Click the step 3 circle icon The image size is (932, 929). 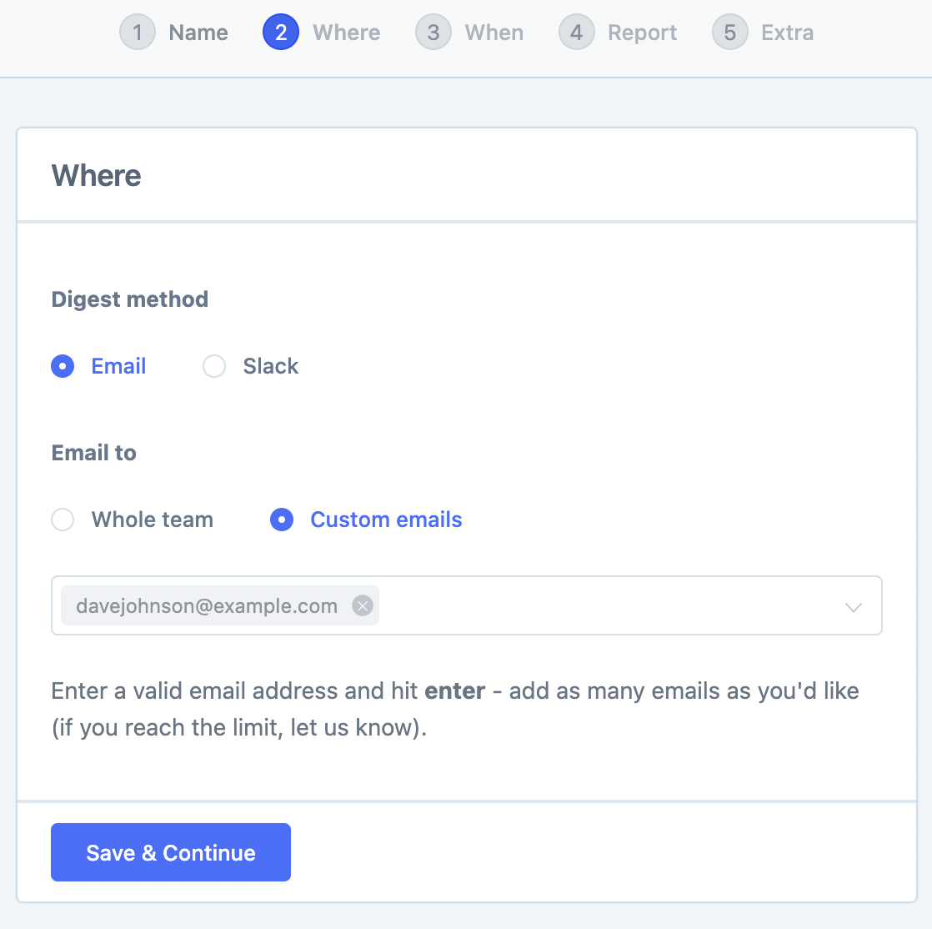[x=433, y=33]
